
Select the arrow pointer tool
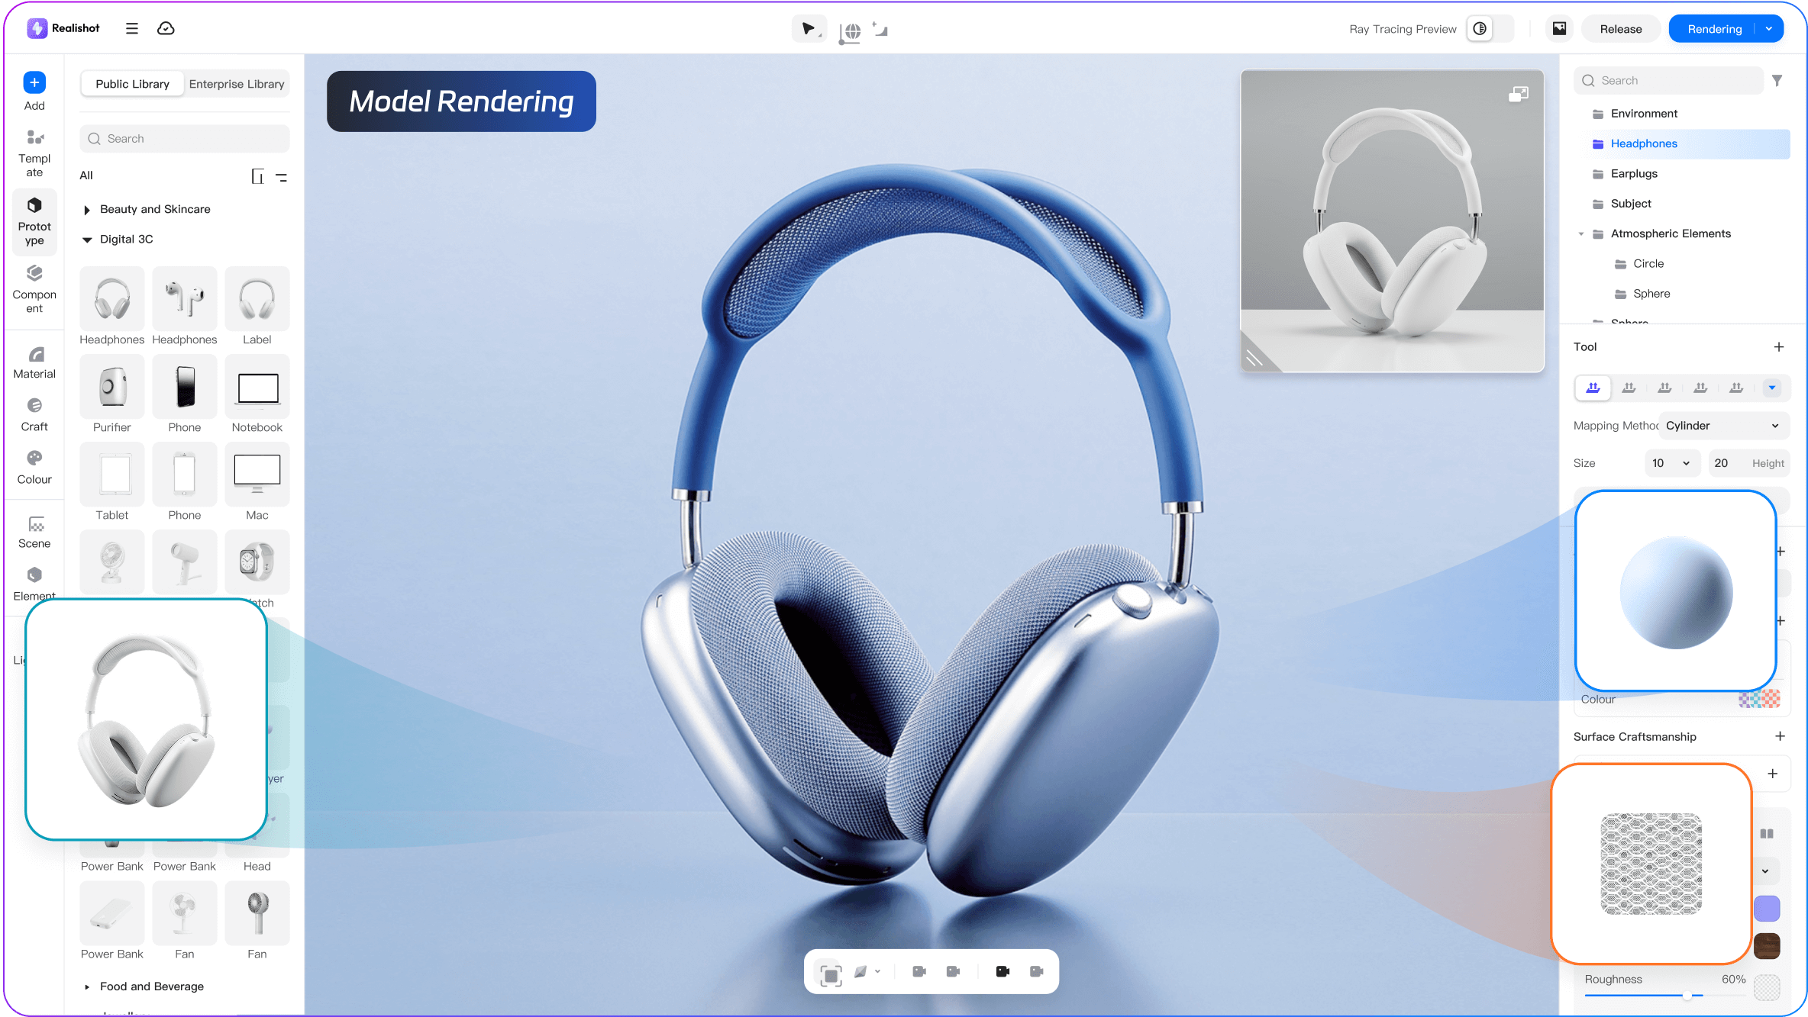click(x=808, y=29)
